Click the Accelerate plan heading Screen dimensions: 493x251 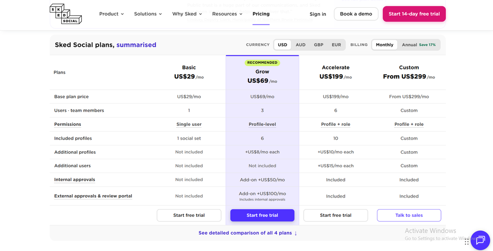(336, 67)
